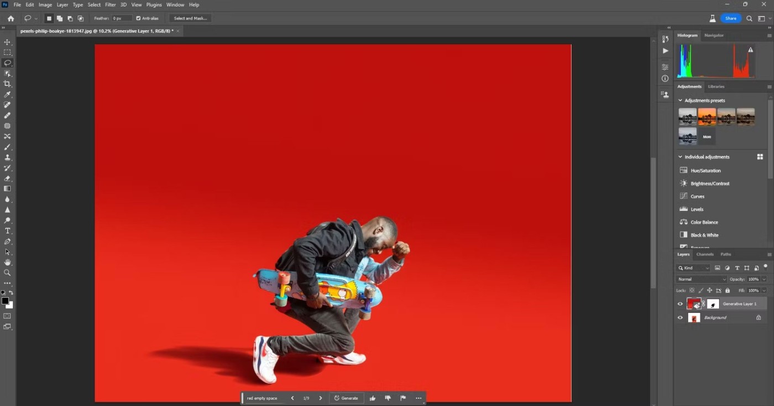This screenshot has width=774, height=406.
Task: Open more options in generative taskbar
Action: pos(419,398)
